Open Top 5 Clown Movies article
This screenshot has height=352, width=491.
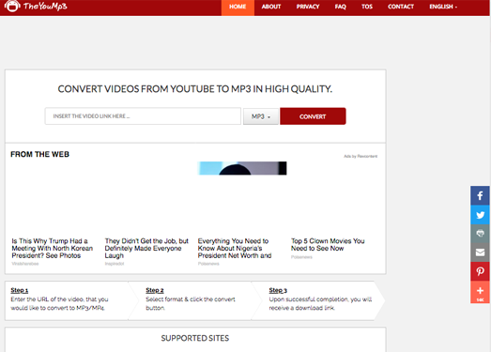pos(328,245)
